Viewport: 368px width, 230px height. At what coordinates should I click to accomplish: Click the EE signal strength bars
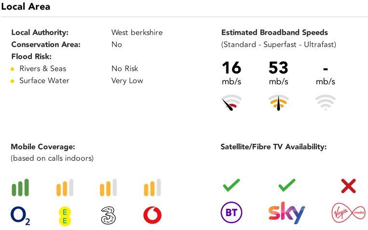tap(64, 188)
